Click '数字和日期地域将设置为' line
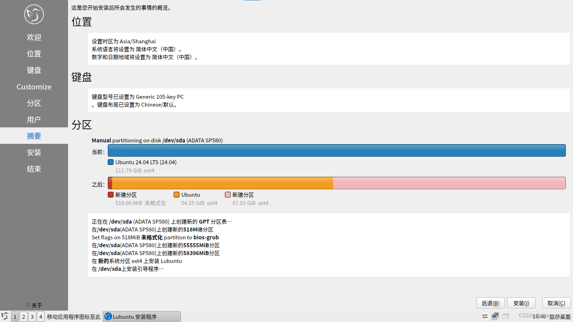 [145, 57]
